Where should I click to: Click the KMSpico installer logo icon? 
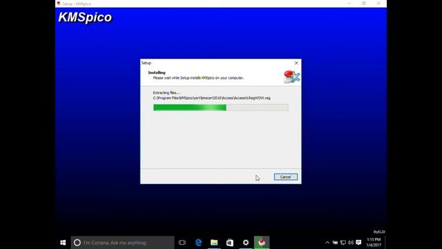(x=291, y=77)
